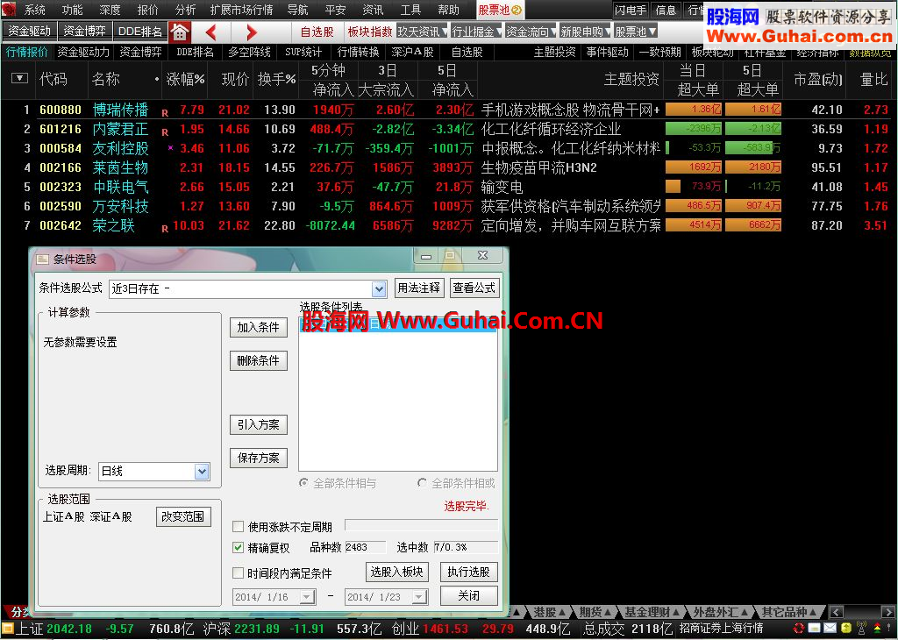
Task: Open the 港股 market tab at bottom
Action: coord(547,612)
